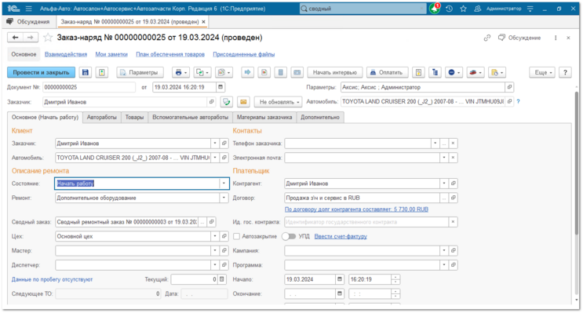The height and width of the screenshot is (313, 583).
Task: Open Материалы заказчика tab
Action: click(x=264, y=117)
